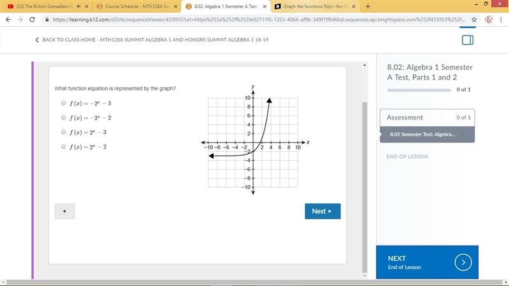Close the Course Schedule tab
The width and height of the screenshot is (509, 286).
click(x=176, y=6)
